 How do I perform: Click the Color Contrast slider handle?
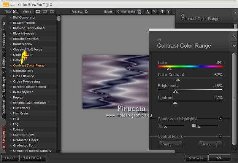(178, 80)
